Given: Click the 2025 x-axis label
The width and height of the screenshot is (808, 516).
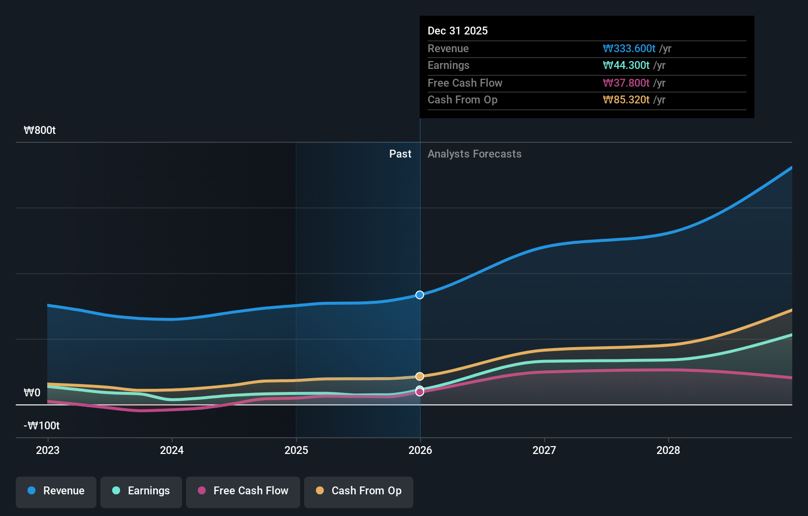Looking at the screenshot, I should [x=296, y=450].
